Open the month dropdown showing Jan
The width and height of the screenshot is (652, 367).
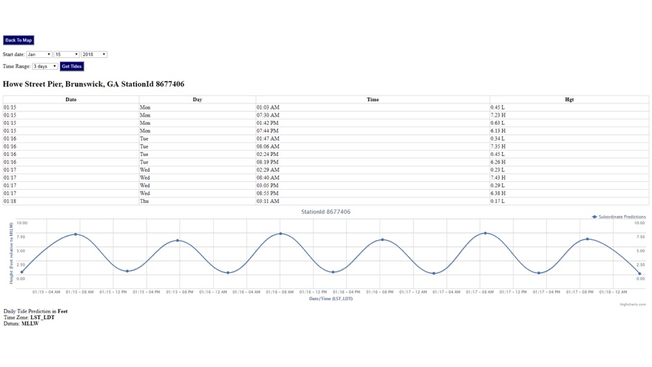(39, 55)
